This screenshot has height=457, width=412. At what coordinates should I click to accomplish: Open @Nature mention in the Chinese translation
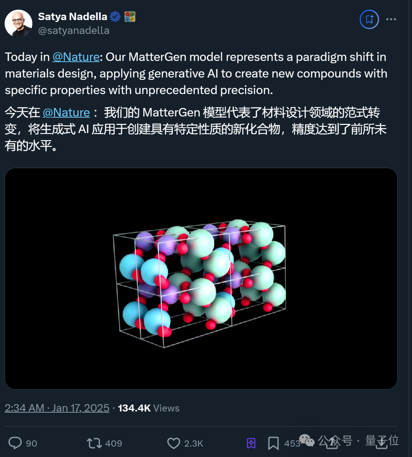66,113
